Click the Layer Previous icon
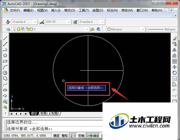The image size is (180, 140). point(98,29)
